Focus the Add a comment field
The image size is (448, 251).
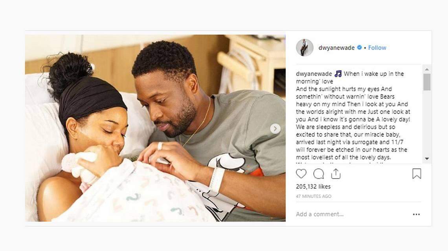(351, 214)
